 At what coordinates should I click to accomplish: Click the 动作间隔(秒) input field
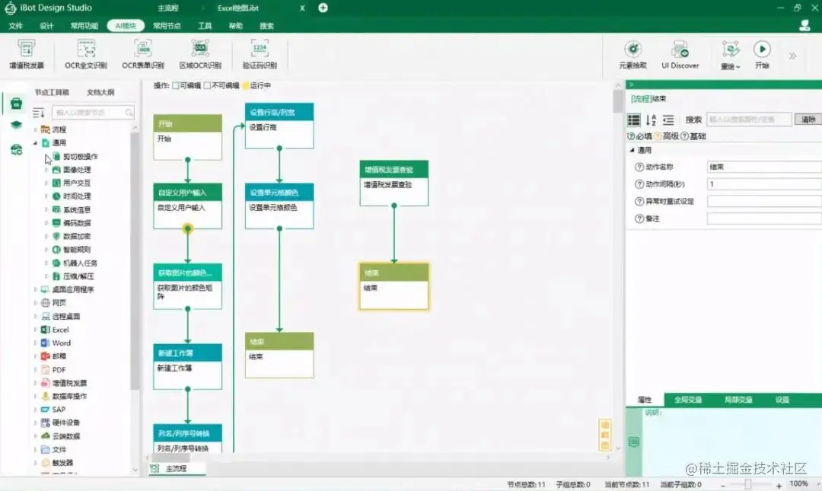coord(764,184)
